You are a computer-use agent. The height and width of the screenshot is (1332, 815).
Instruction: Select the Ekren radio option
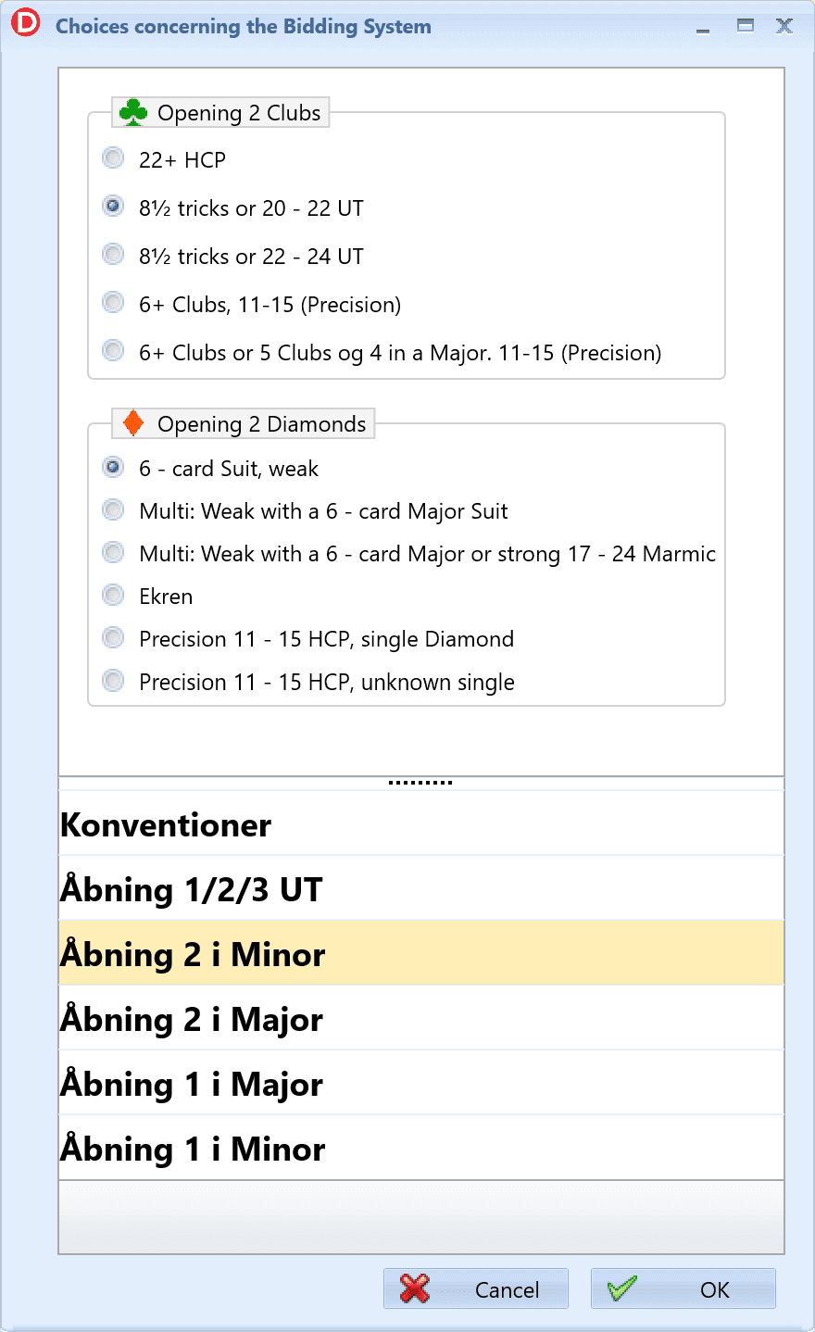click(x=113, y=595)
